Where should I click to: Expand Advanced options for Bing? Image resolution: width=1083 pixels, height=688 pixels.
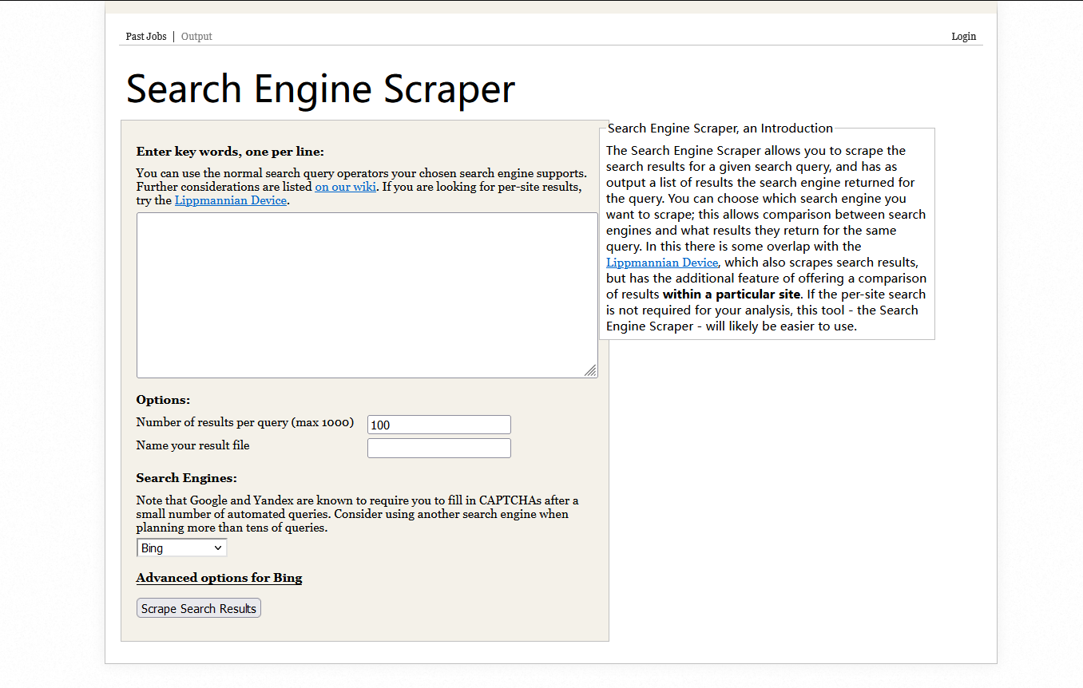219,578
